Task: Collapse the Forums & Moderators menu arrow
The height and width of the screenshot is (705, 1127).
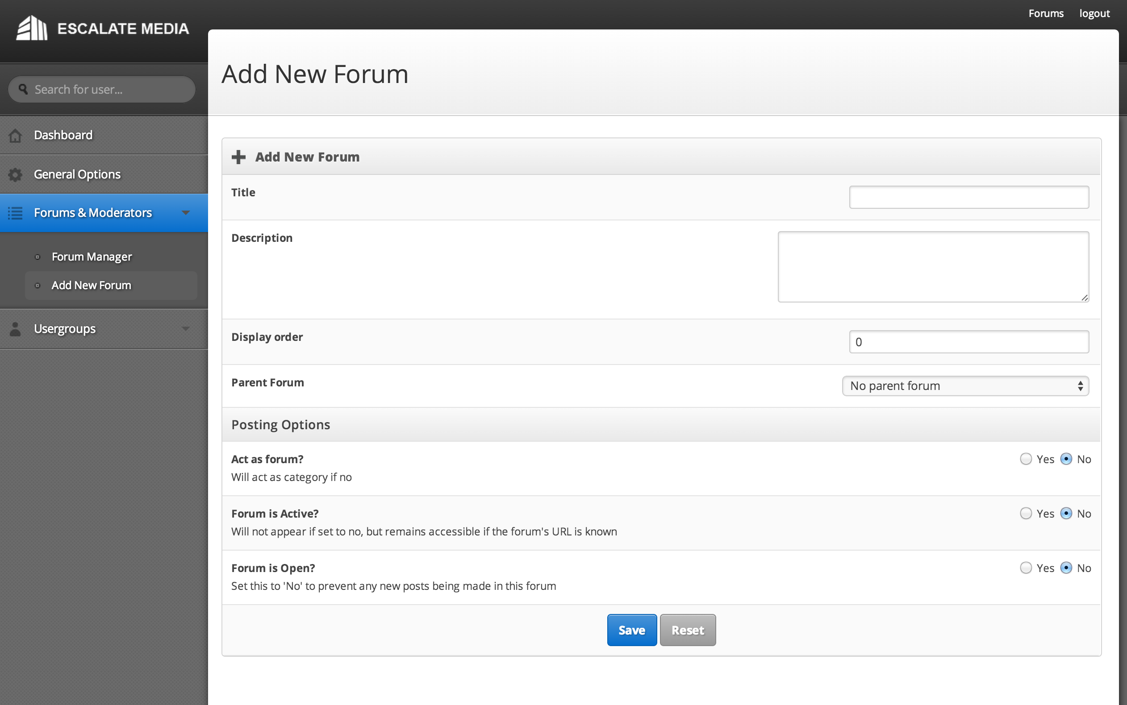Action: (x=186, y=213)
